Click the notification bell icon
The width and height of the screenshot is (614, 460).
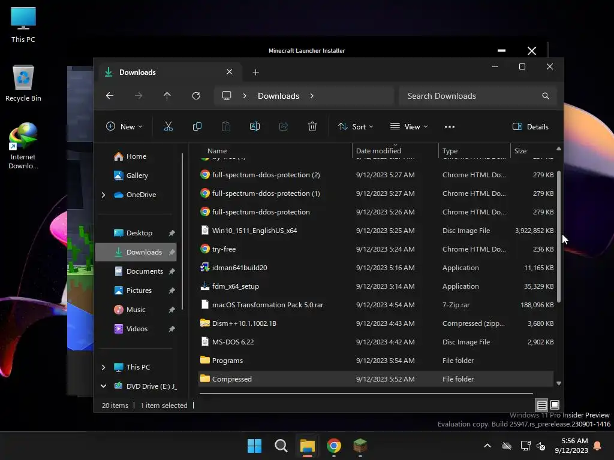(598, 446)
